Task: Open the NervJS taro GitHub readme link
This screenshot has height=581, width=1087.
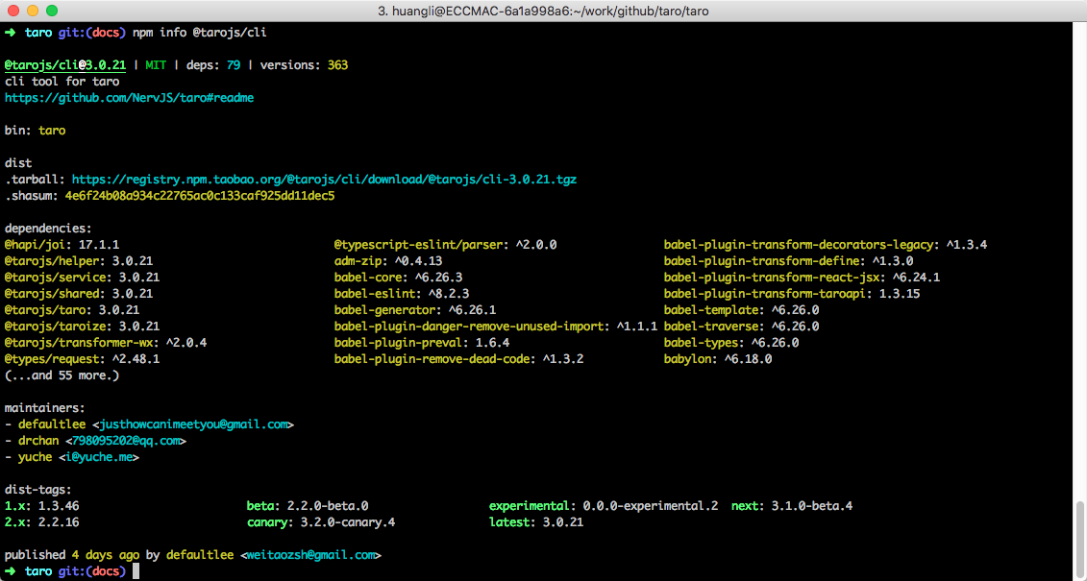Action: click(x=129, y=98)
